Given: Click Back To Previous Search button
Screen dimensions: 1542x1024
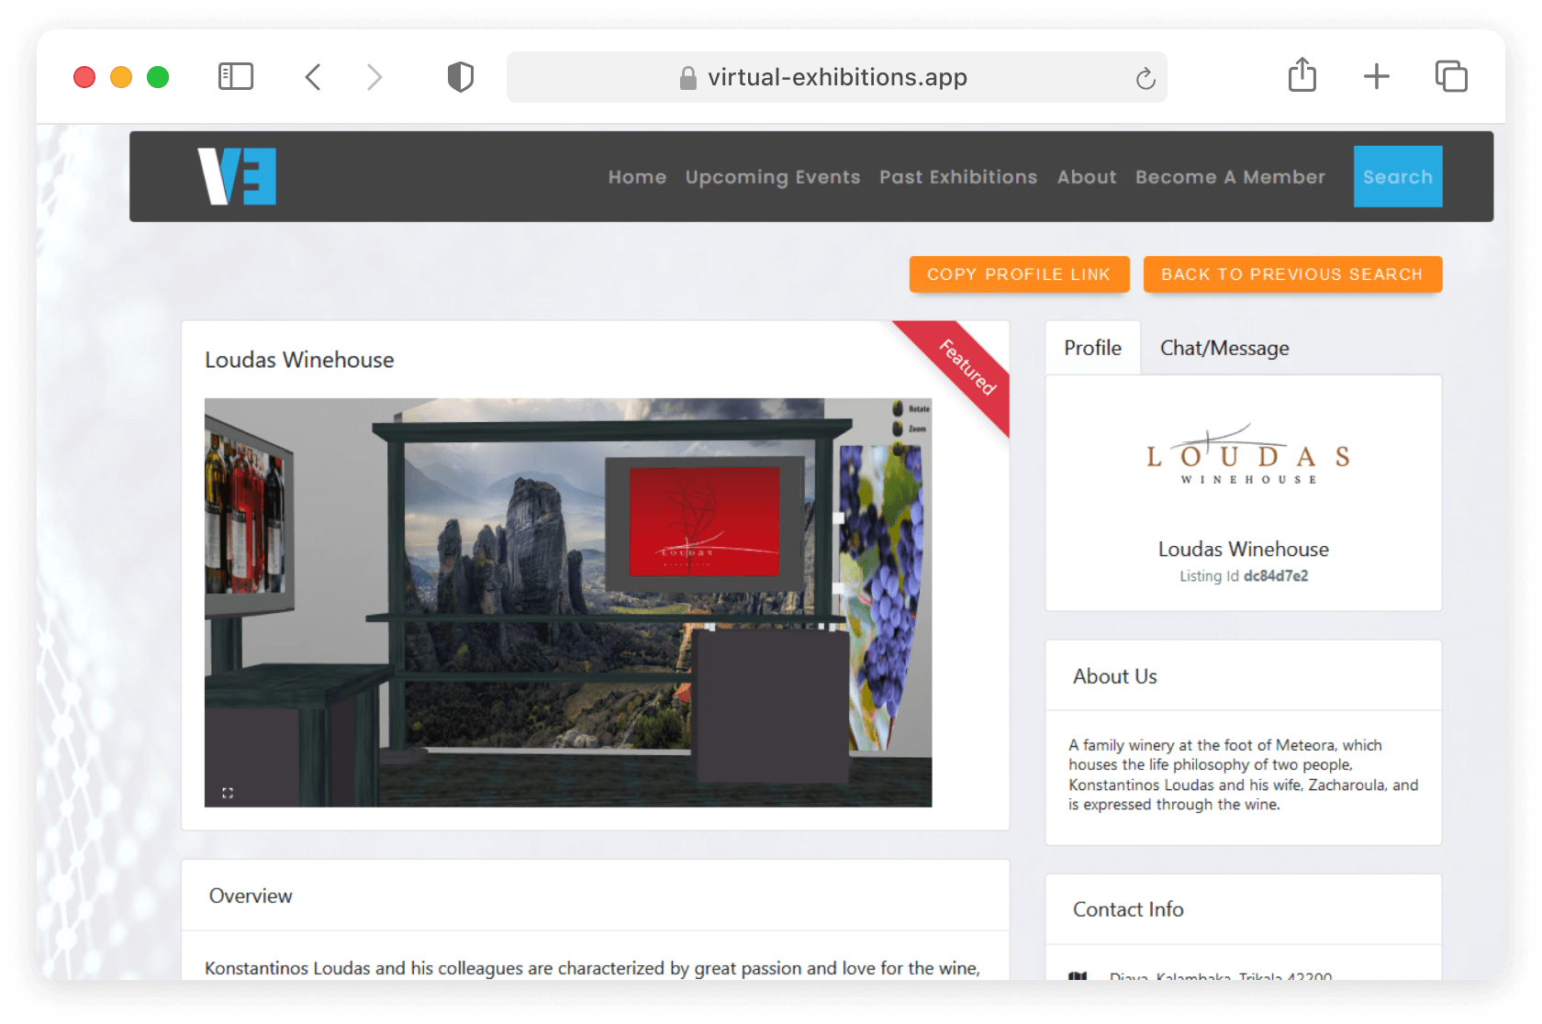Looking at the screenshot, I should 1292,274.
